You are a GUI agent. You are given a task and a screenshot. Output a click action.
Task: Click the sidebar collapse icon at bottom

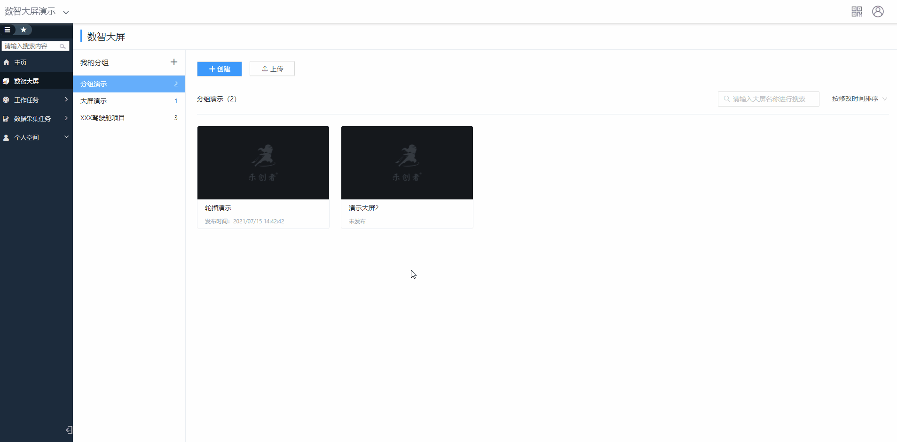(69, 430)
